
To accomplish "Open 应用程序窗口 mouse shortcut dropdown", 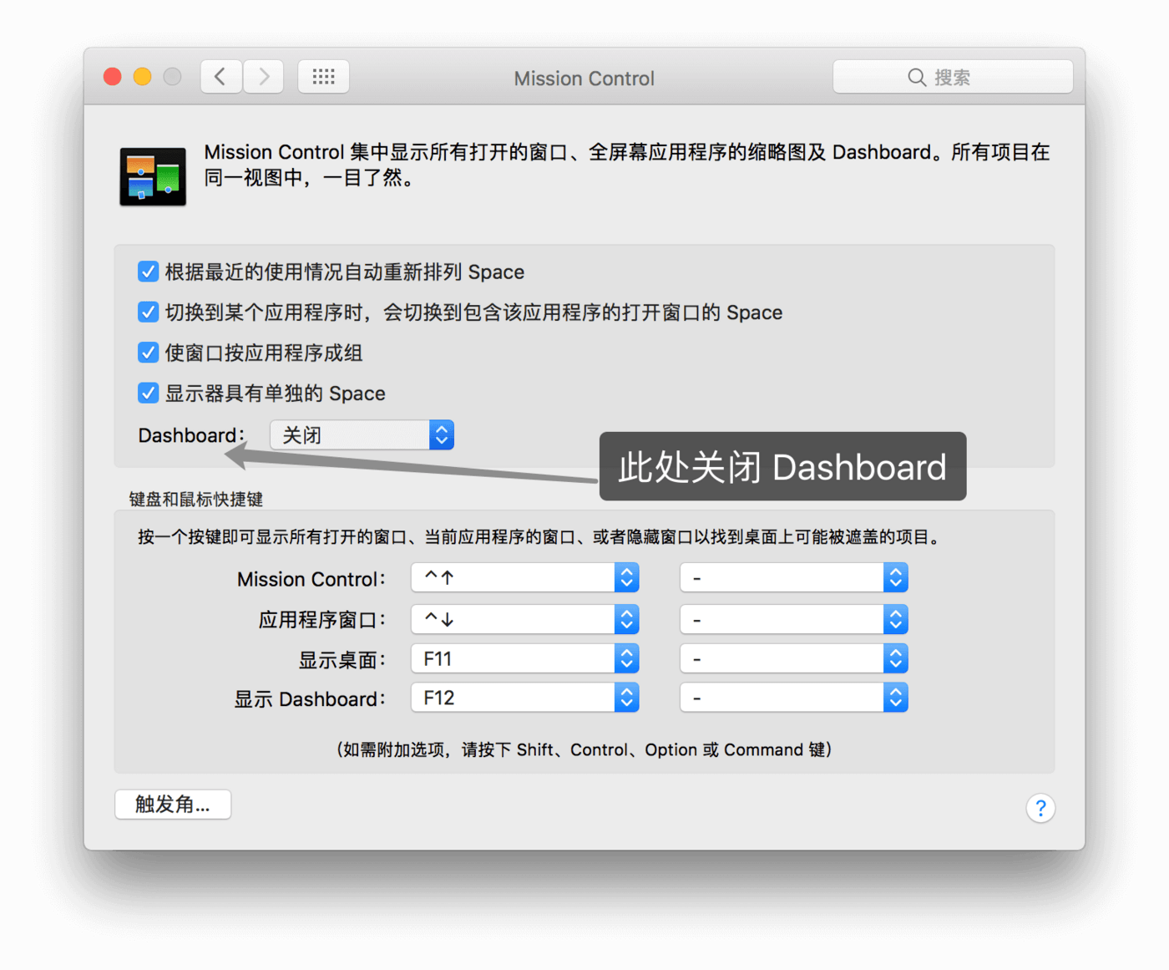I will click(794, 619).
